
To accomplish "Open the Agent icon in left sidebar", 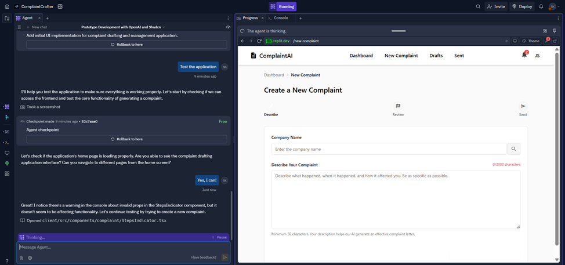I will (x=7, y=107).
